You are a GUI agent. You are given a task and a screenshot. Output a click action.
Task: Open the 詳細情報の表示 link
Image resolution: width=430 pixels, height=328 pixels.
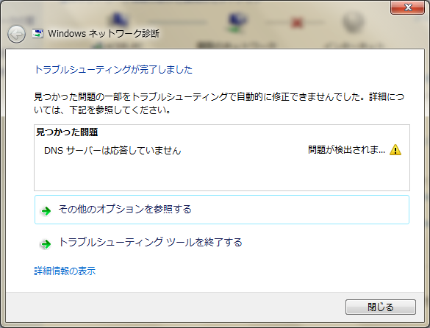click(65, 271)
